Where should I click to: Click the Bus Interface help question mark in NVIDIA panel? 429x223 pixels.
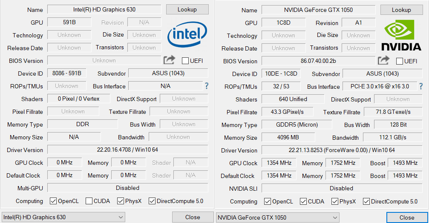click(x=421, y=87)
